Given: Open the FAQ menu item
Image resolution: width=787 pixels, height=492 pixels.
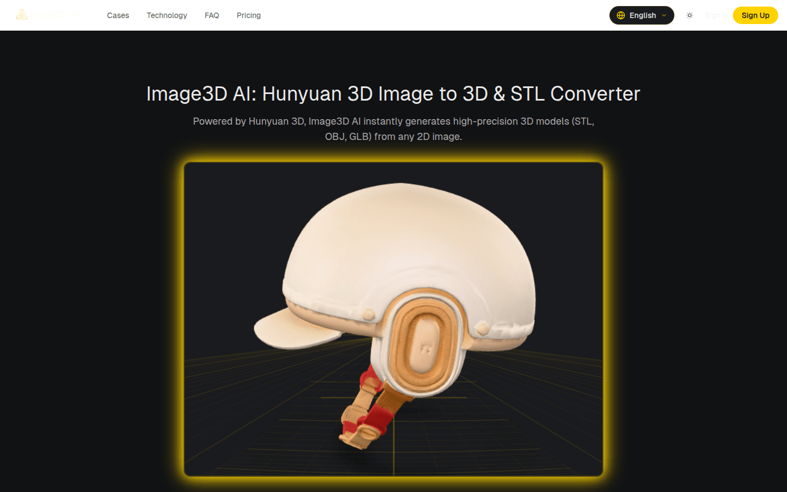Looking at the screenshot, I should (x=212, y=15).
